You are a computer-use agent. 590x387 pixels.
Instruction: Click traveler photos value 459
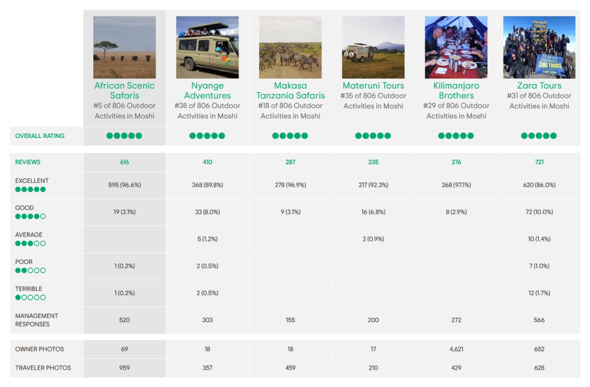(290, 368)
